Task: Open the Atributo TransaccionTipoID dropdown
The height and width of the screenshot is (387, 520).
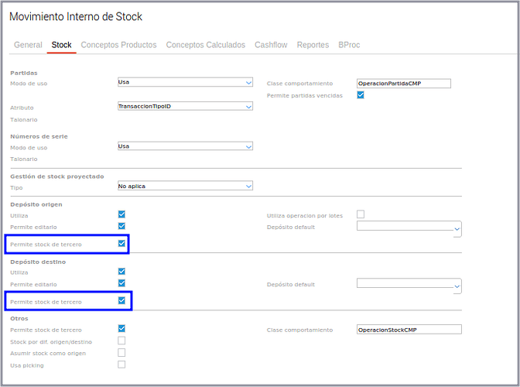Action: [185, 106]
